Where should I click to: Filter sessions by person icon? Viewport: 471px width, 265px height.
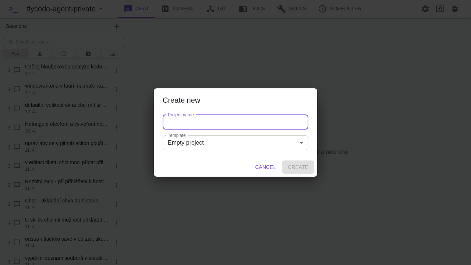point(40,54)
